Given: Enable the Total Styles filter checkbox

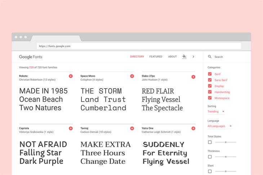Looking at the screenshot, I should 210,142.
